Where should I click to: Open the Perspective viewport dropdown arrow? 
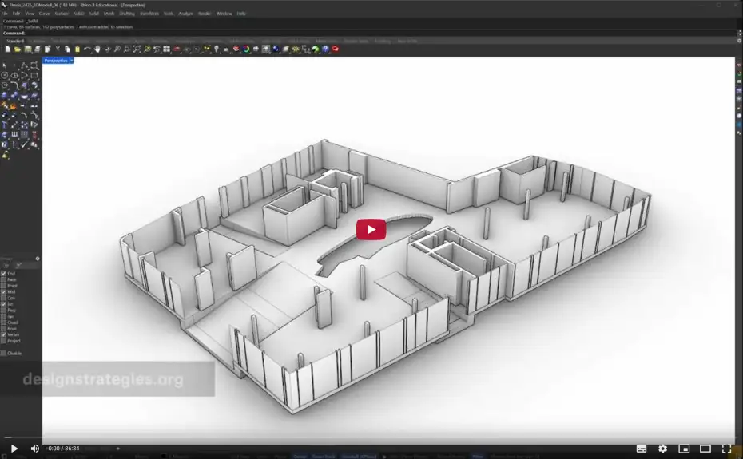[x=72, y=61]
